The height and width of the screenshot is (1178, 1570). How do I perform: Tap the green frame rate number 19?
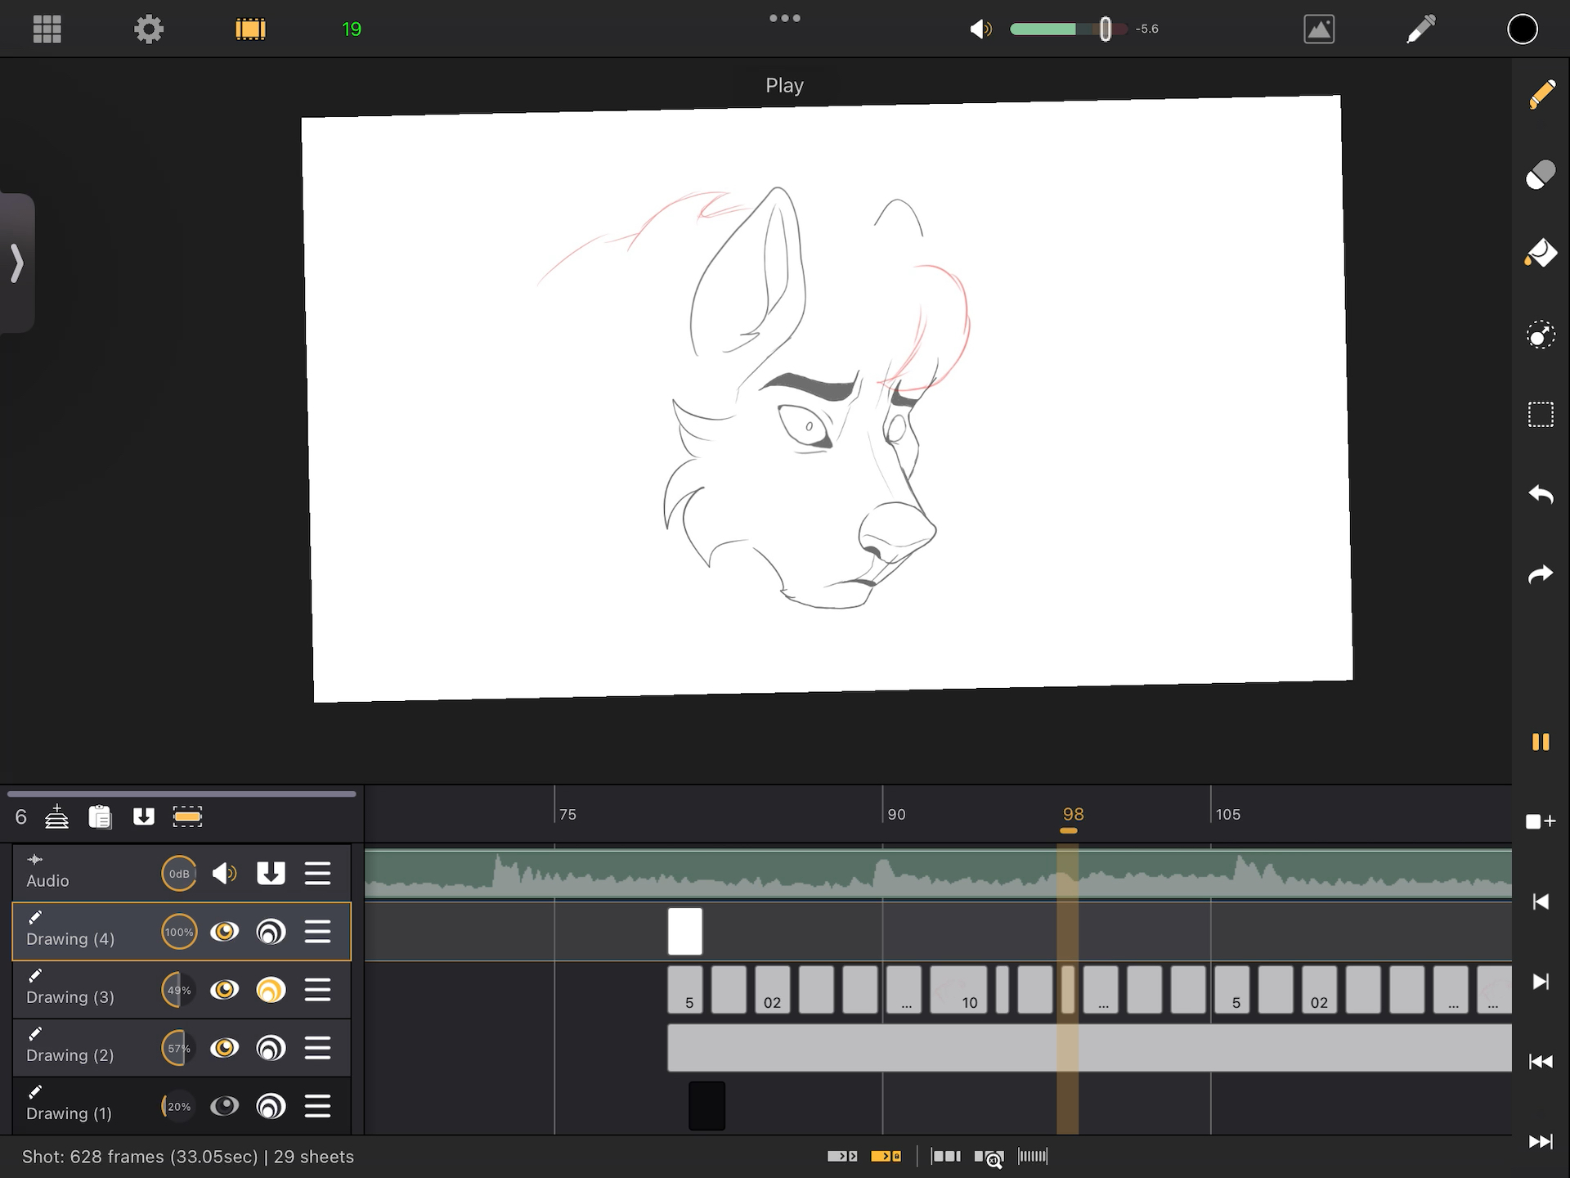[352, 29]
